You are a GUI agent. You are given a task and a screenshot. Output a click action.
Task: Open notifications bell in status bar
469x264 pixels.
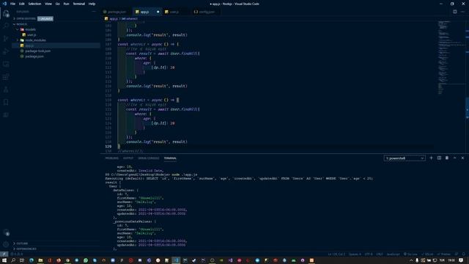[463, 254]
